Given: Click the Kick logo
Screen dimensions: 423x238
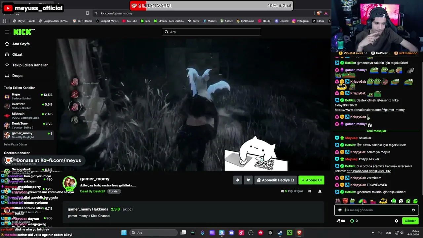Looking at the screenshot, I should (x=24, y=32).
